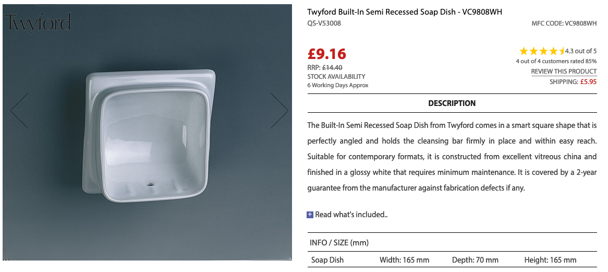Click the next image right arrow
608x272 pixels.
coord(279,111)
